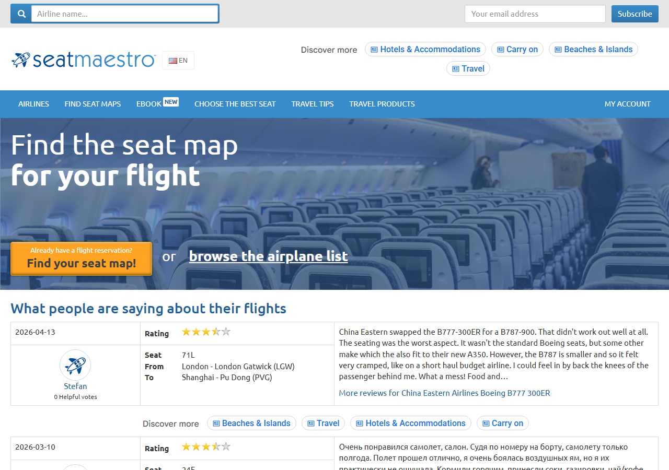This screenshot has width=669, height=470.
Task: Click icon beside lower Beaches & Islands
Action: point(216,424)
